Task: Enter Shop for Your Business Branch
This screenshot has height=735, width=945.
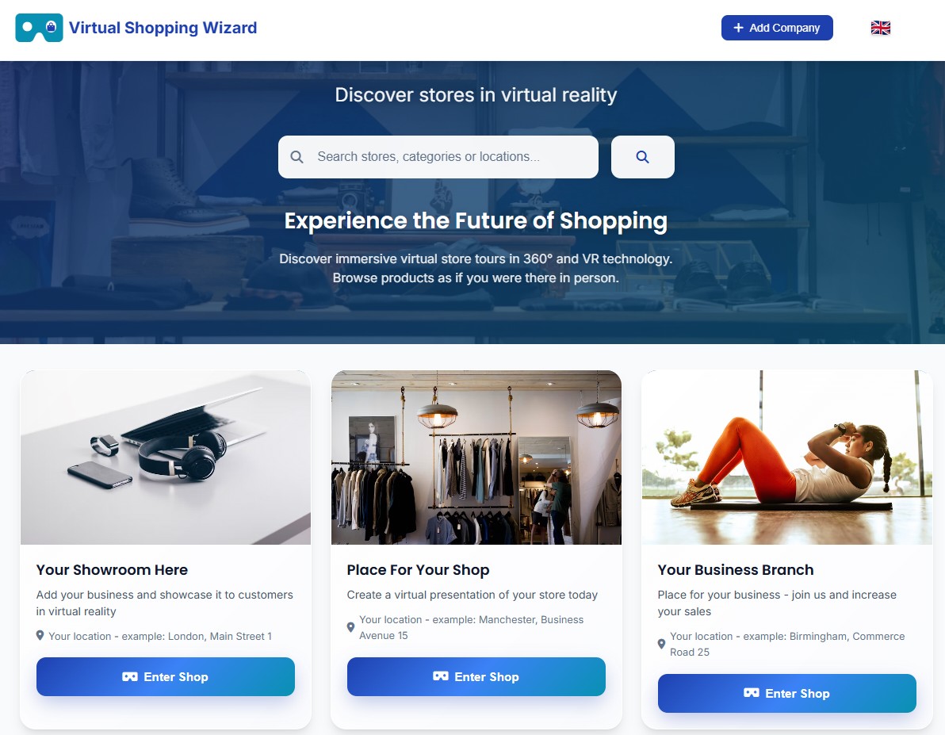Action: 787,694
